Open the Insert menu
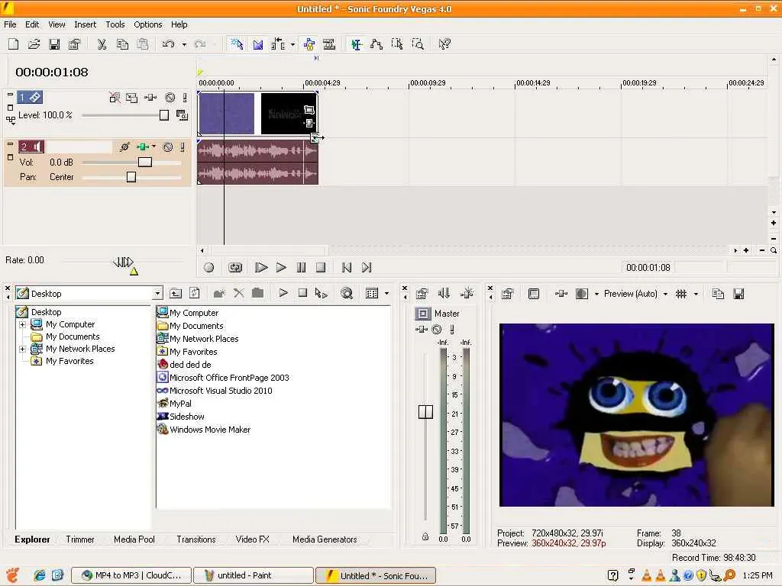782x586 pixels. pos(86,24)
